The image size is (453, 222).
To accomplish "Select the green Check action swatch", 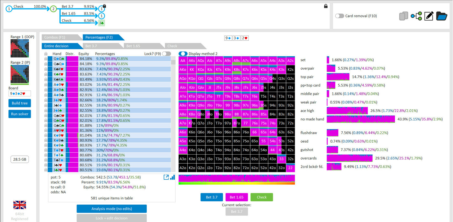I will (x=261, y=197).
